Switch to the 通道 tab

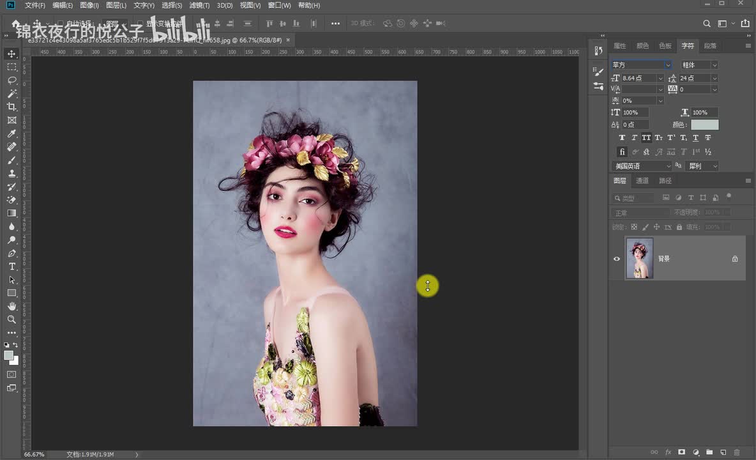(642, 181)
